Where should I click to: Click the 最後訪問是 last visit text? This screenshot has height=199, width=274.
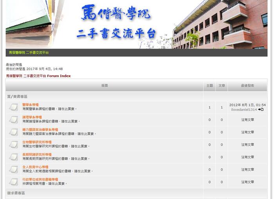click(x=14, y=65)
